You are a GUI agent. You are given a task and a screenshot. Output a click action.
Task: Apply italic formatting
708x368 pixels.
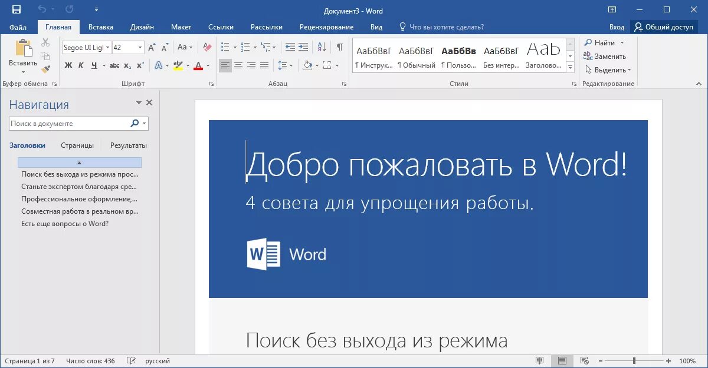pyautogui.click(x=81, y=65)
